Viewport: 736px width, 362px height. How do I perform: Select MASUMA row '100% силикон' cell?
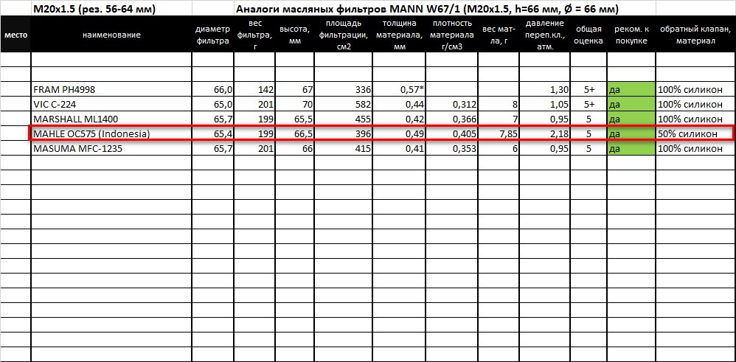pos(696,148)
